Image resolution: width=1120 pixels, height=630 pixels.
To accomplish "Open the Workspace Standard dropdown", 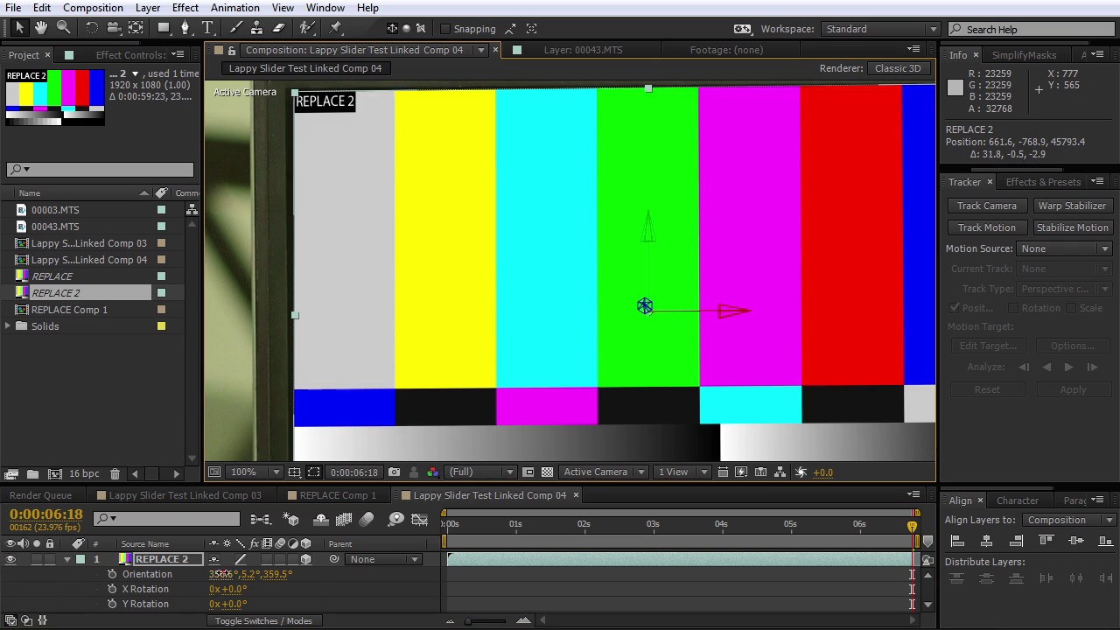I will tap(880, 29).
